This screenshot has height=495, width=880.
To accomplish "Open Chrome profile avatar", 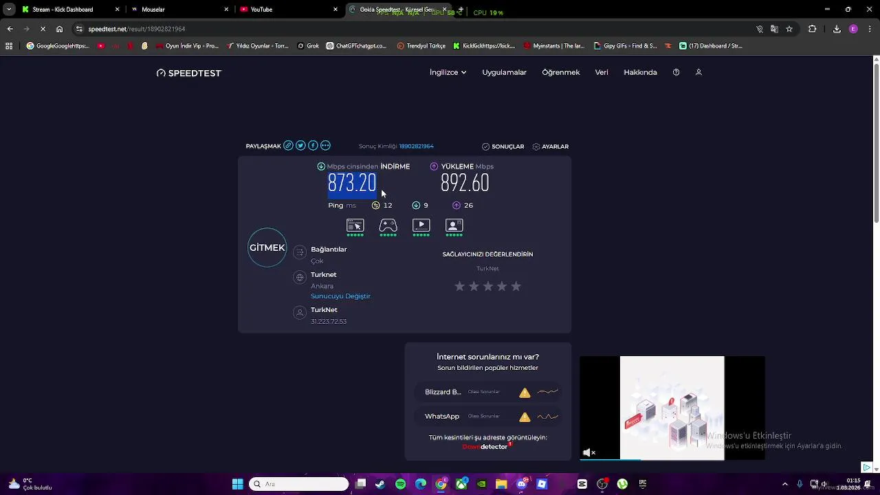I will coord(853,29).
